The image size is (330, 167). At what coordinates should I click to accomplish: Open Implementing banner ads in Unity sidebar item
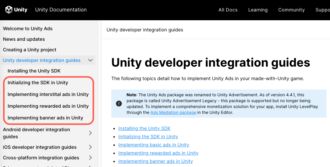45,118
